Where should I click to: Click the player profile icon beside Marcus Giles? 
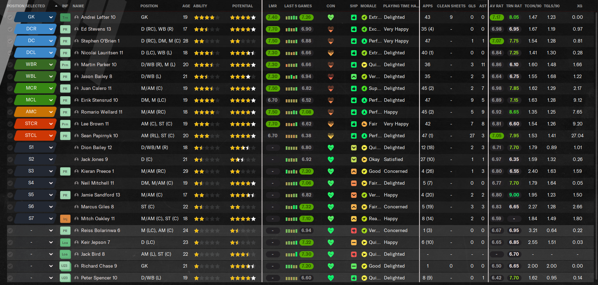point(76,207)
